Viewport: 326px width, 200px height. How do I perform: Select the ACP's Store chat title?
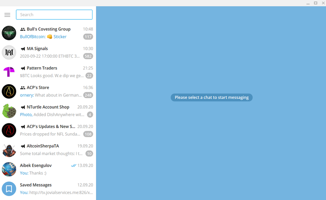38,87
